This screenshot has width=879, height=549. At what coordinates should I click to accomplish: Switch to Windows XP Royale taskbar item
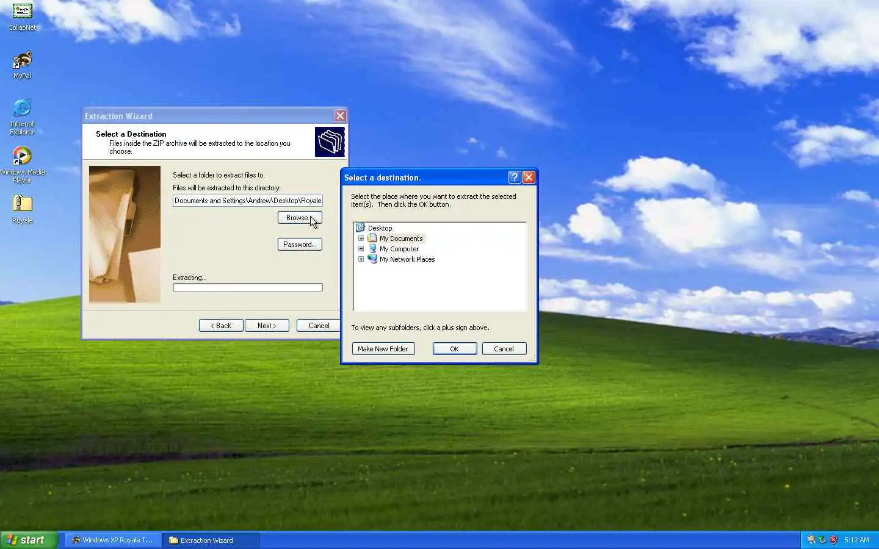[x=114, y=540]
